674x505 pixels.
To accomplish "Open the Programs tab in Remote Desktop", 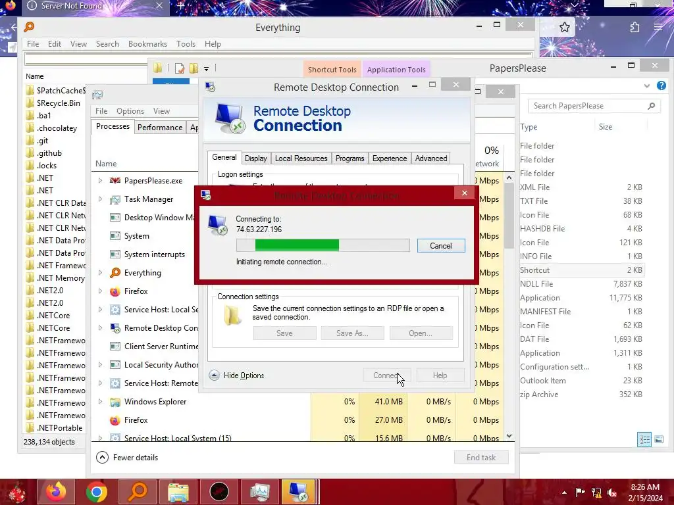I will coord(350,158).
